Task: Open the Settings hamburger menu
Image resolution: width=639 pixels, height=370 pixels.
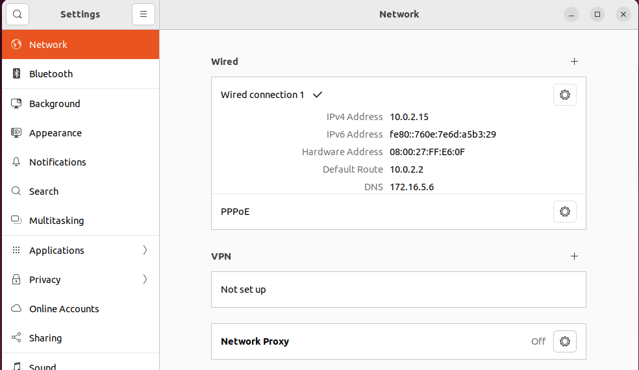Action: click(143, 14)
